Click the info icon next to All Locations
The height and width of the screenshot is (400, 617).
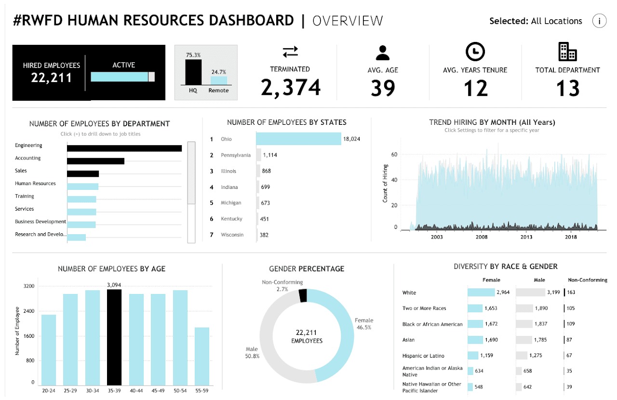(599, 21)
